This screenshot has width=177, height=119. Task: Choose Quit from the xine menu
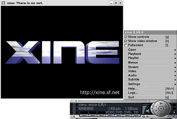(150, 97)
